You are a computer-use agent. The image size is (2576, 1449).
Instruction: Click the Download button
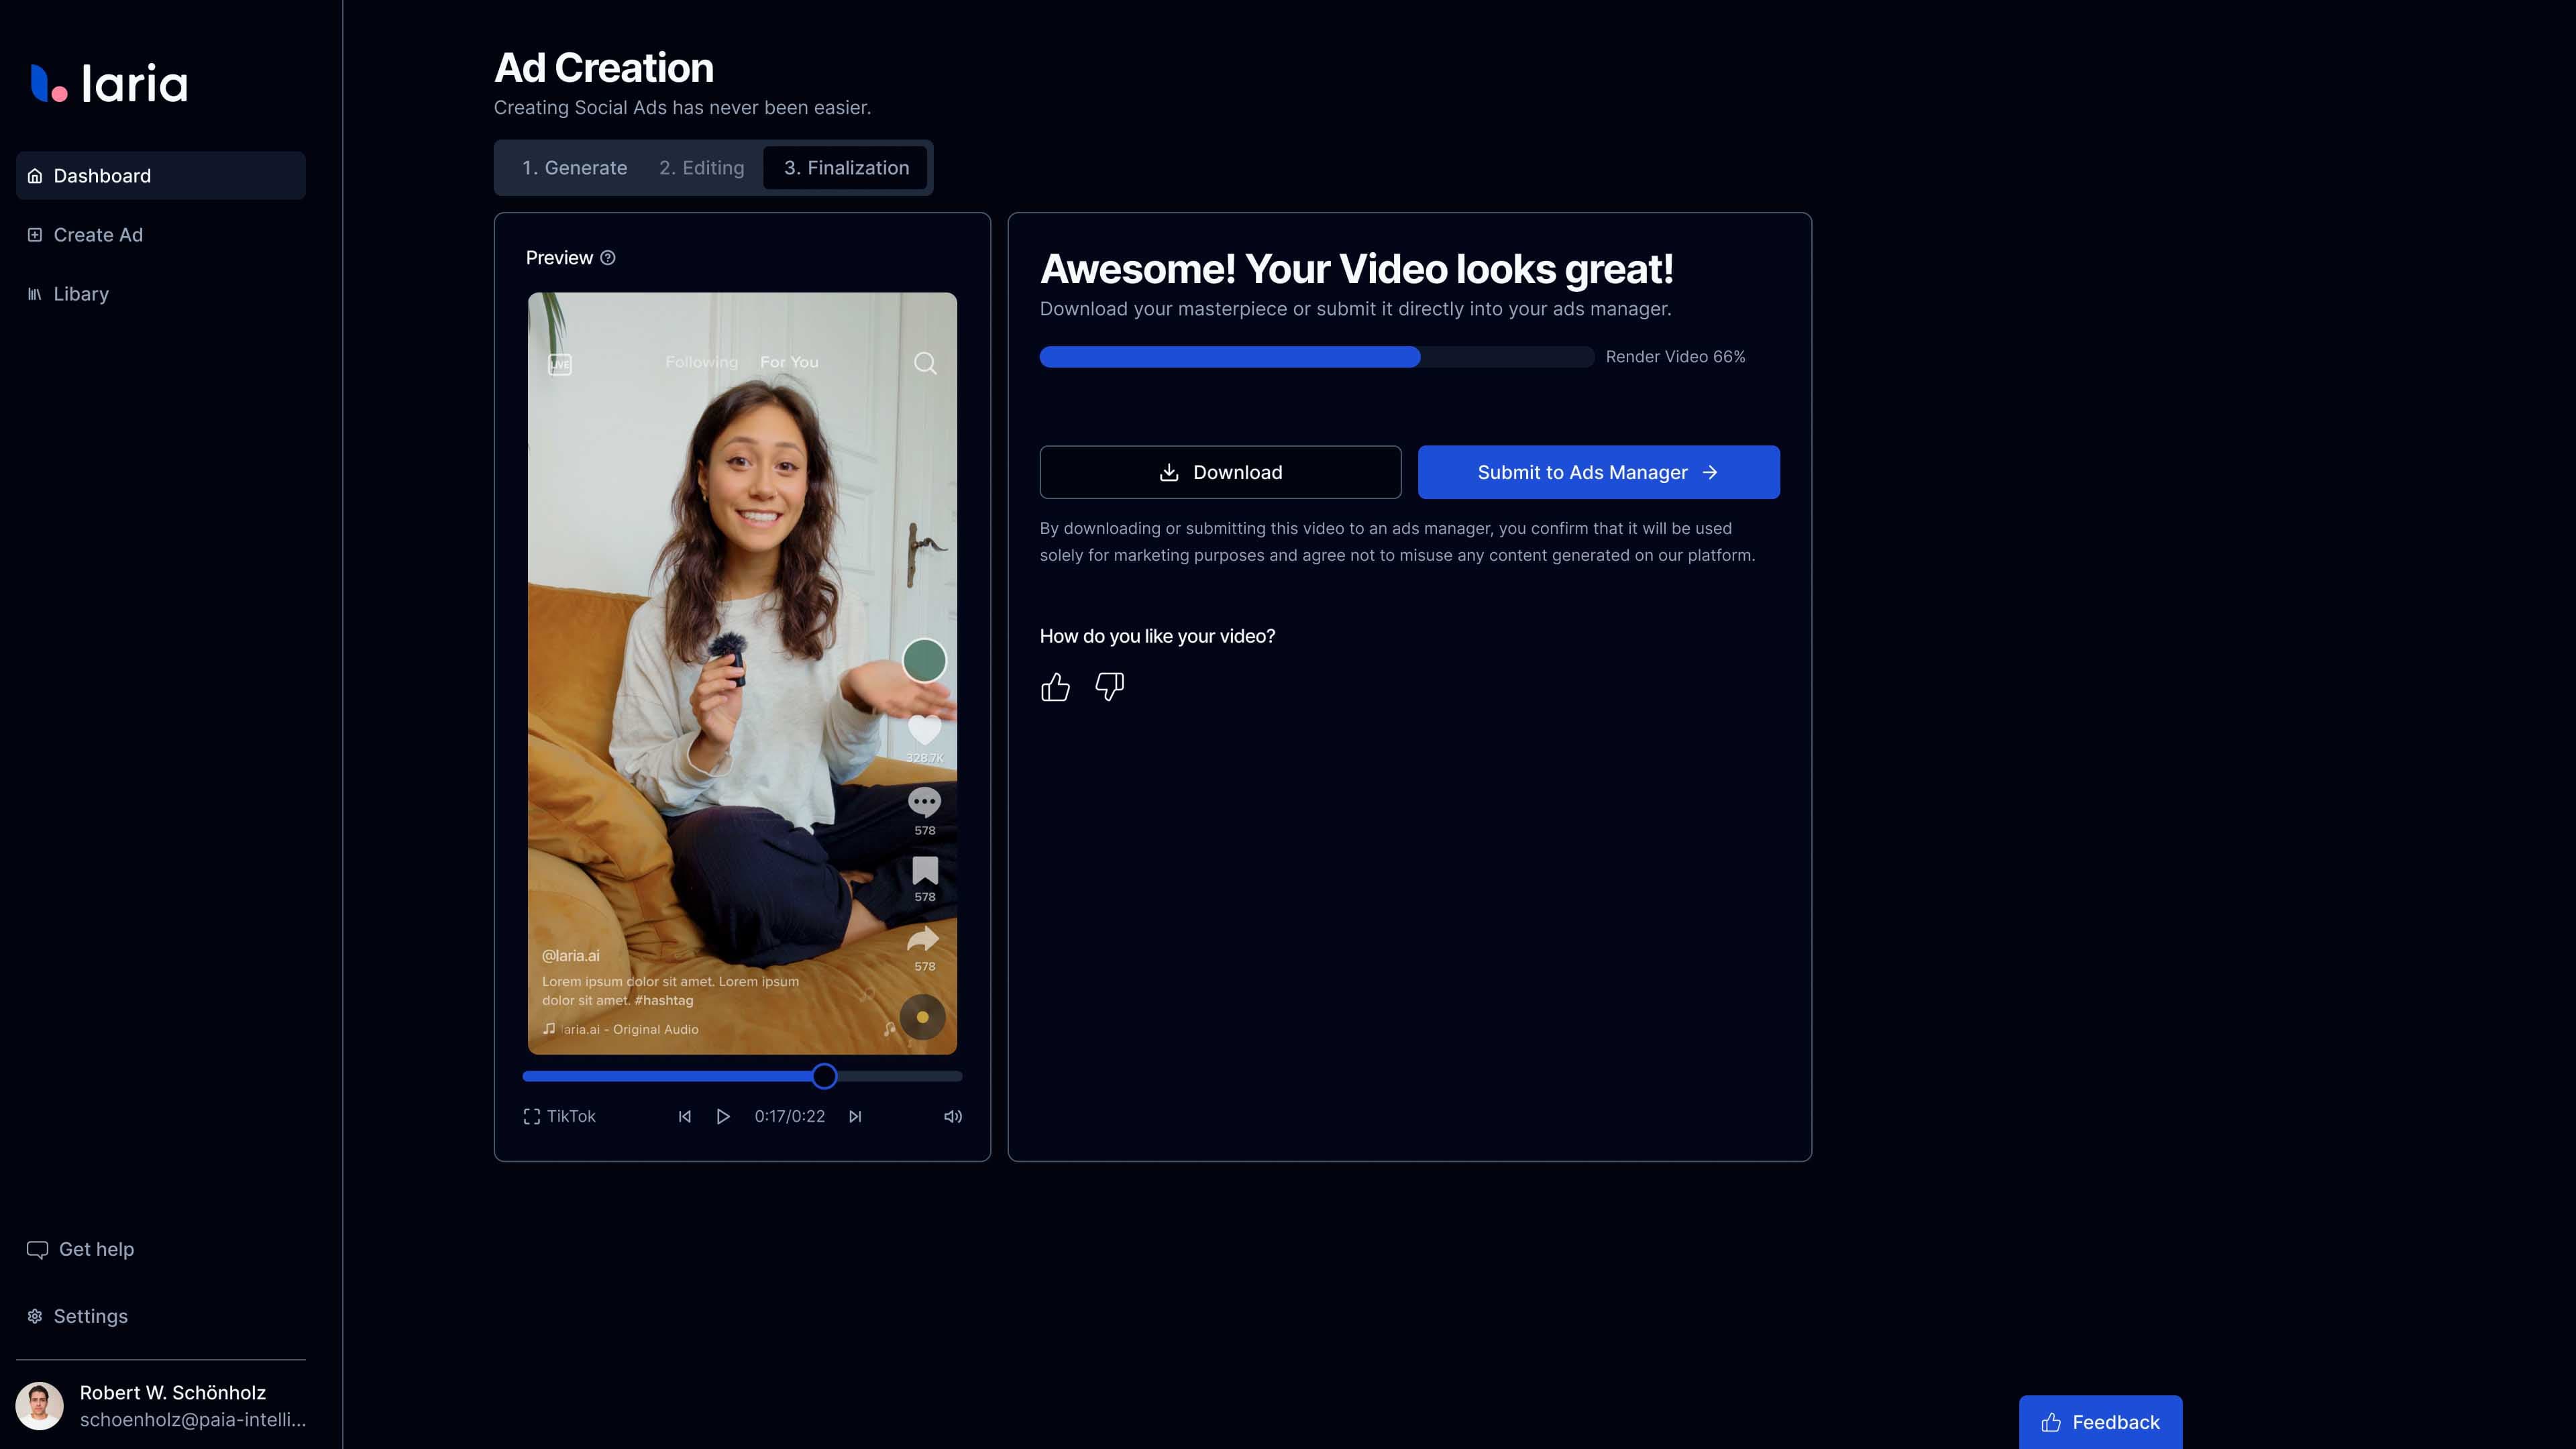(1220, 472)
